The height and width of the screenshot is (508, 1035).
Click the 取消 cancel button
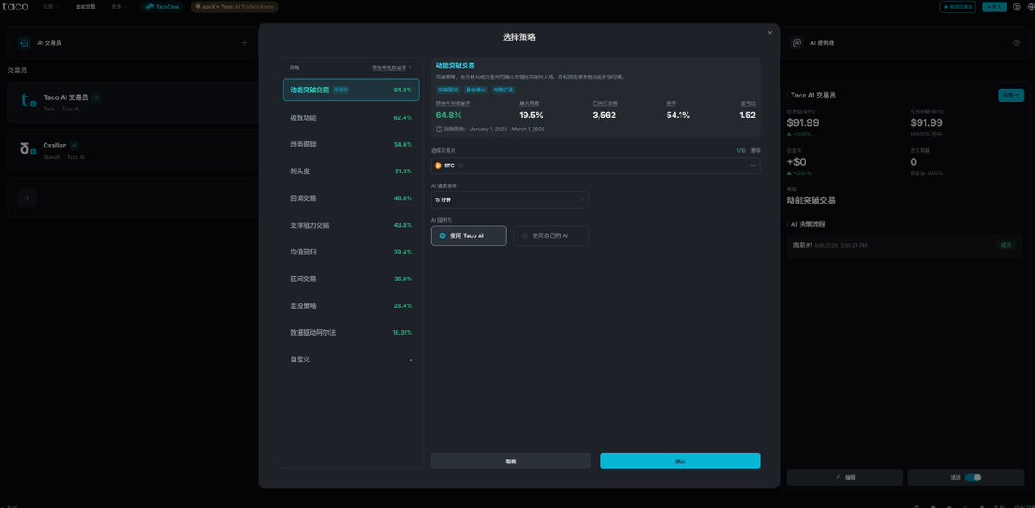click(x=511, y=461)
